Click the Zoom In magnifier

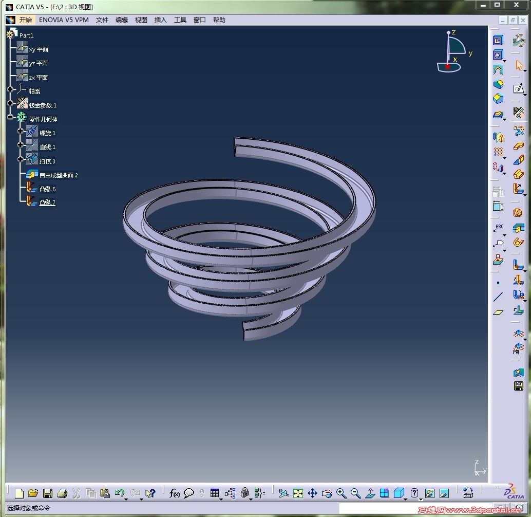click(342, 493)
